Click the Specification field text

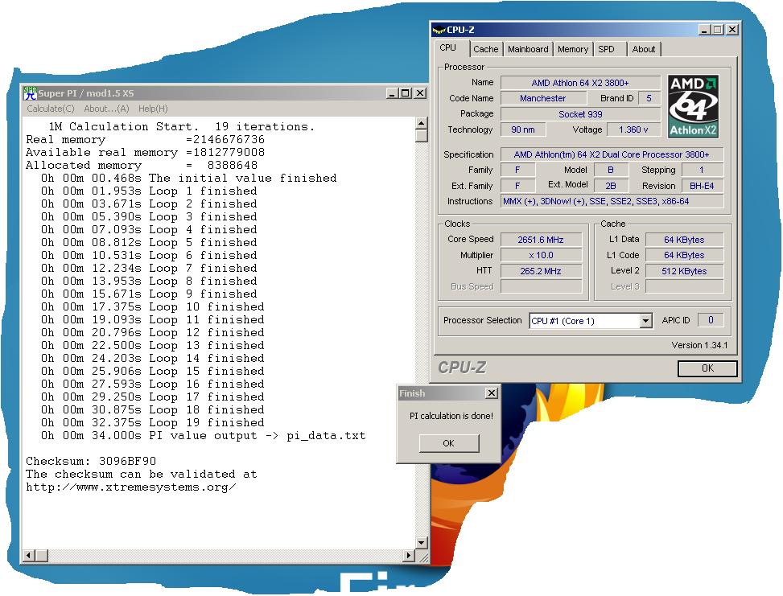612,154
